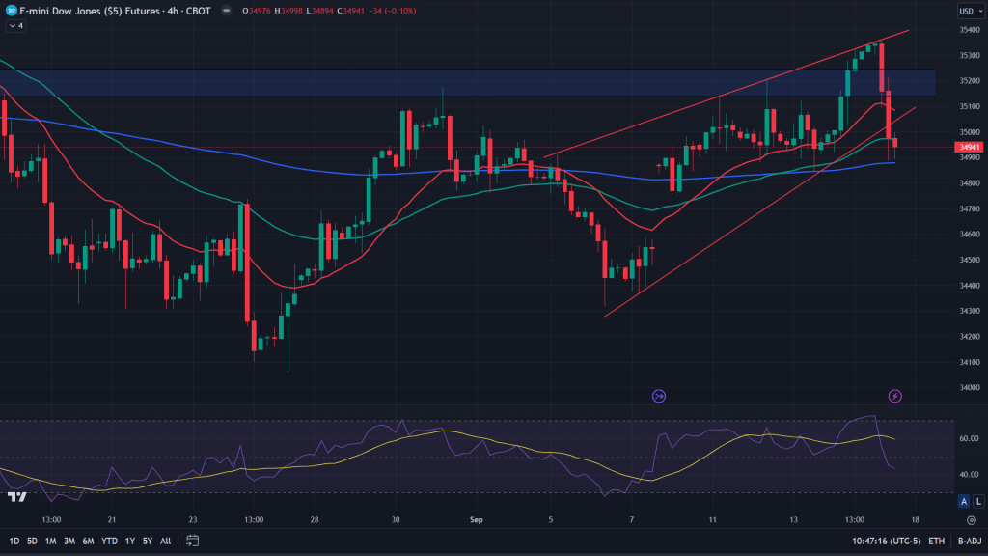Toggle auto scale with the A button
This screenshot has width=988, height=556.
963,501
